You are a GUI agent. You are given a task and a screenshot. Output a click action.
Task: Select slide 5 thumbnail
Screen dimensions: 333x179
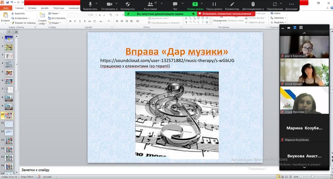pos(9,73)
